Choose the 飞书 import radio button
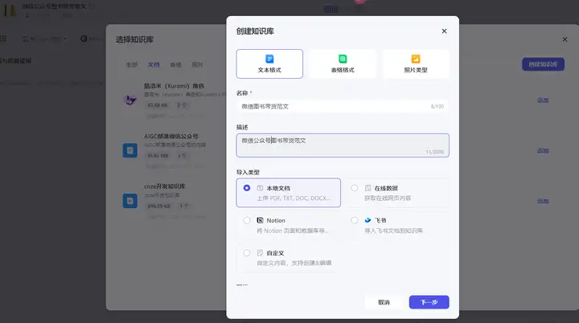The height and width of the screenshot is (323, 579). tap(355, 220)
